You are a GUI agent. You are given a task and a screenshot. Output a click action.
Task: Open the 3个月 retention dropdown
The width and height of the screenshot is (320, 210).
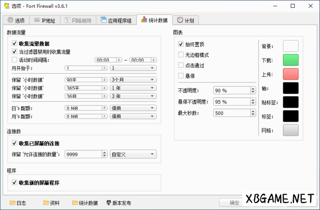133,80
